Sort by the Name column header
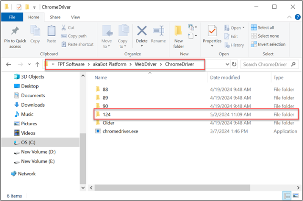 coord(101,78)
